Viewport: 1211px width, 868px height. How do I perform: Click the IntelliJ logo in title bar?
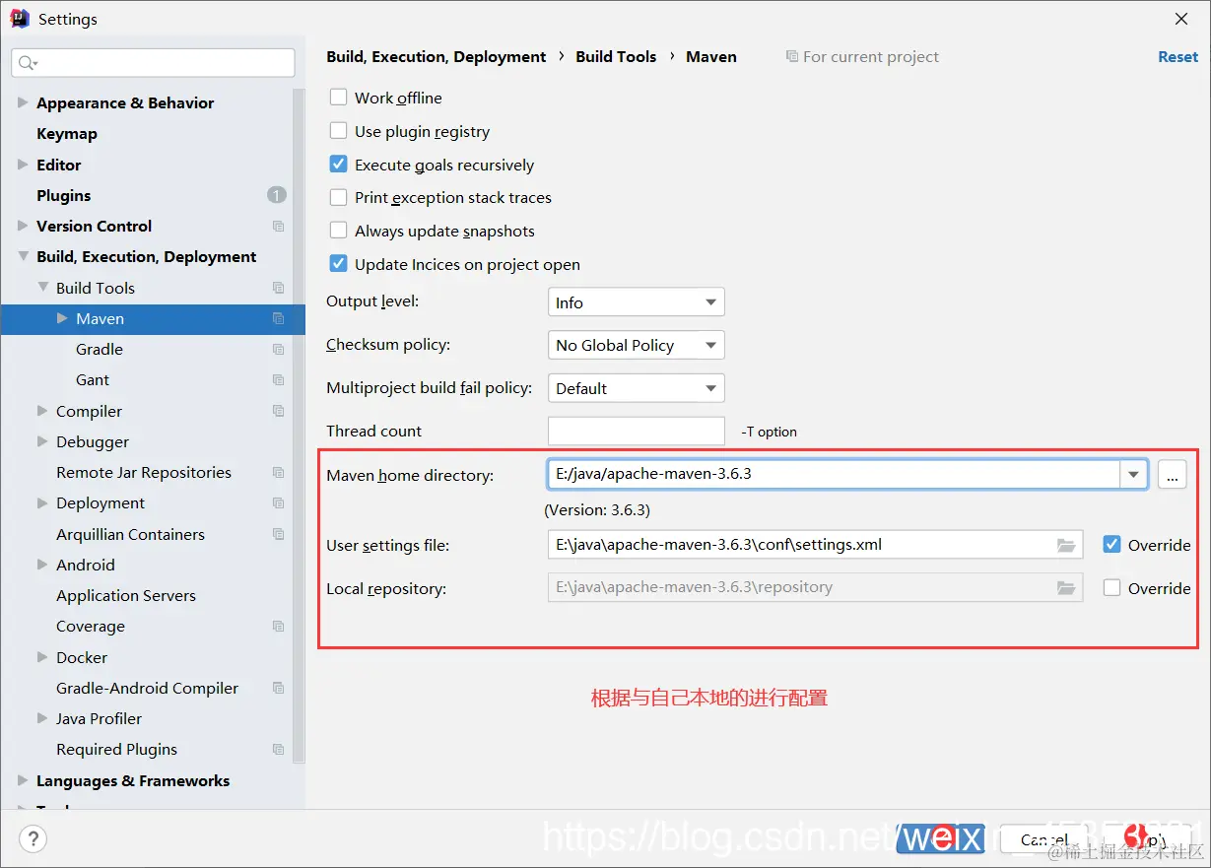(19, 19)
